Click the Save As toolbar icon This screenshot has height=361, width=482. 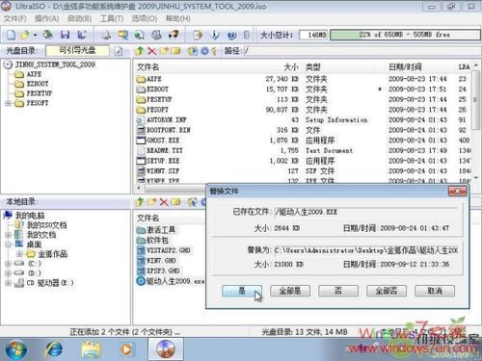pyautogui.click(x=82, y=35)
